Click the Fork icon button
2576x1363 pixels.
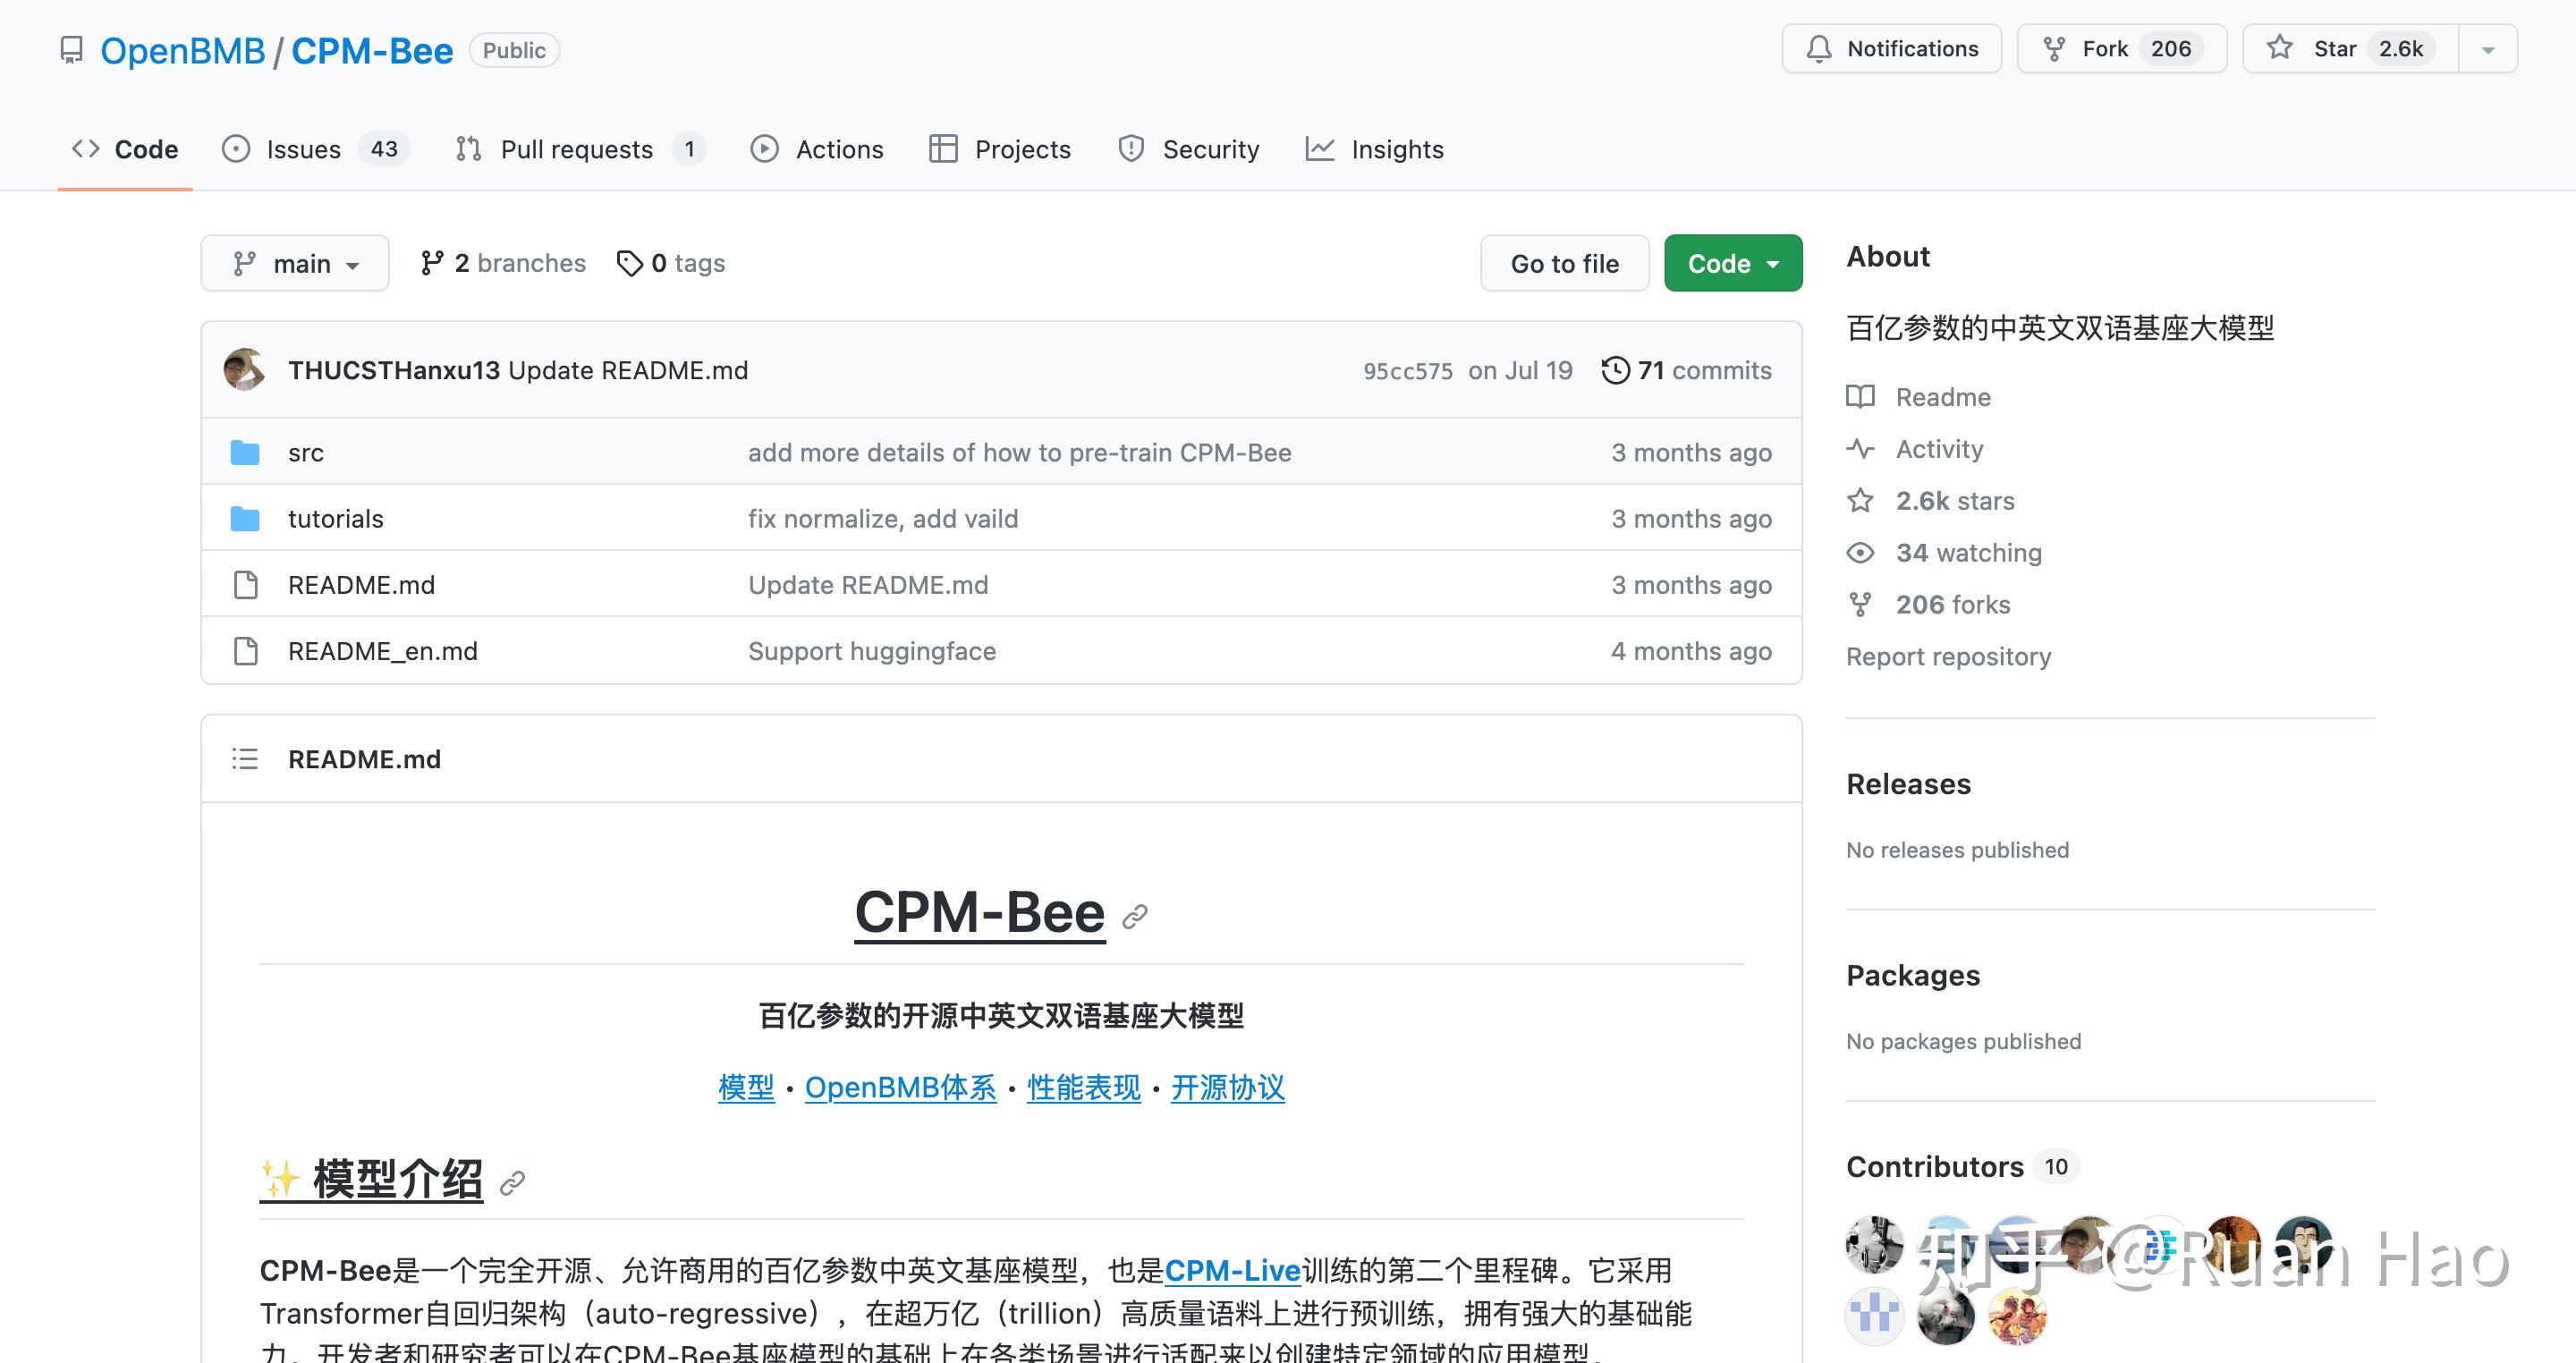point(2054,49)
